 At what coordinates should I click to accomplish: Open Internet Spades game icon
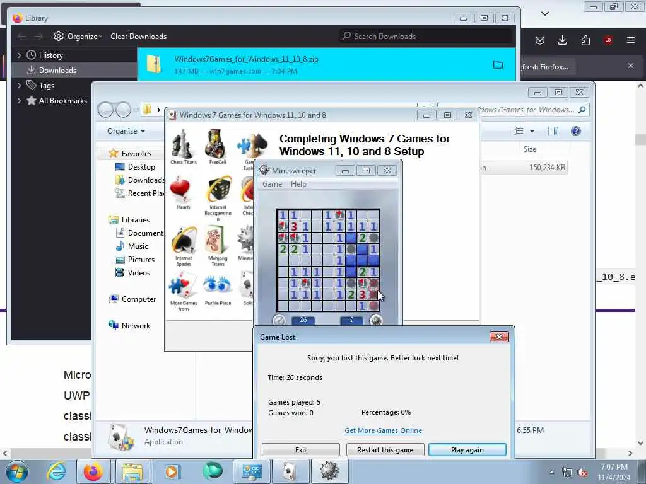[184, 245]
